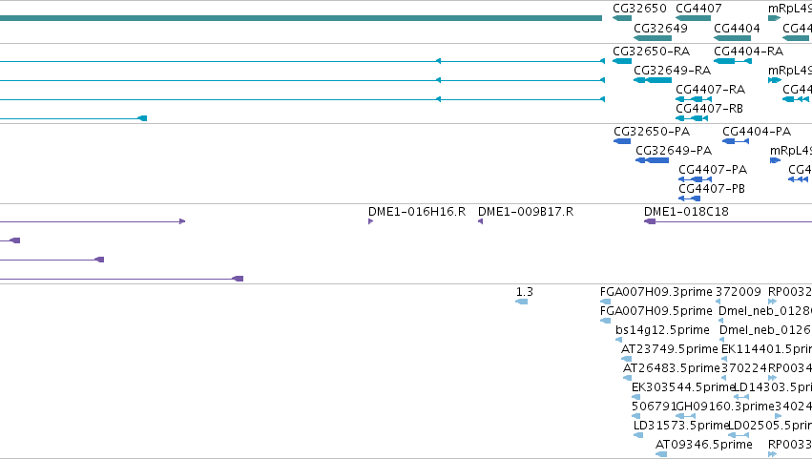Select the 370224 EST label
This screenshot has width=812, height=459.
743,368
